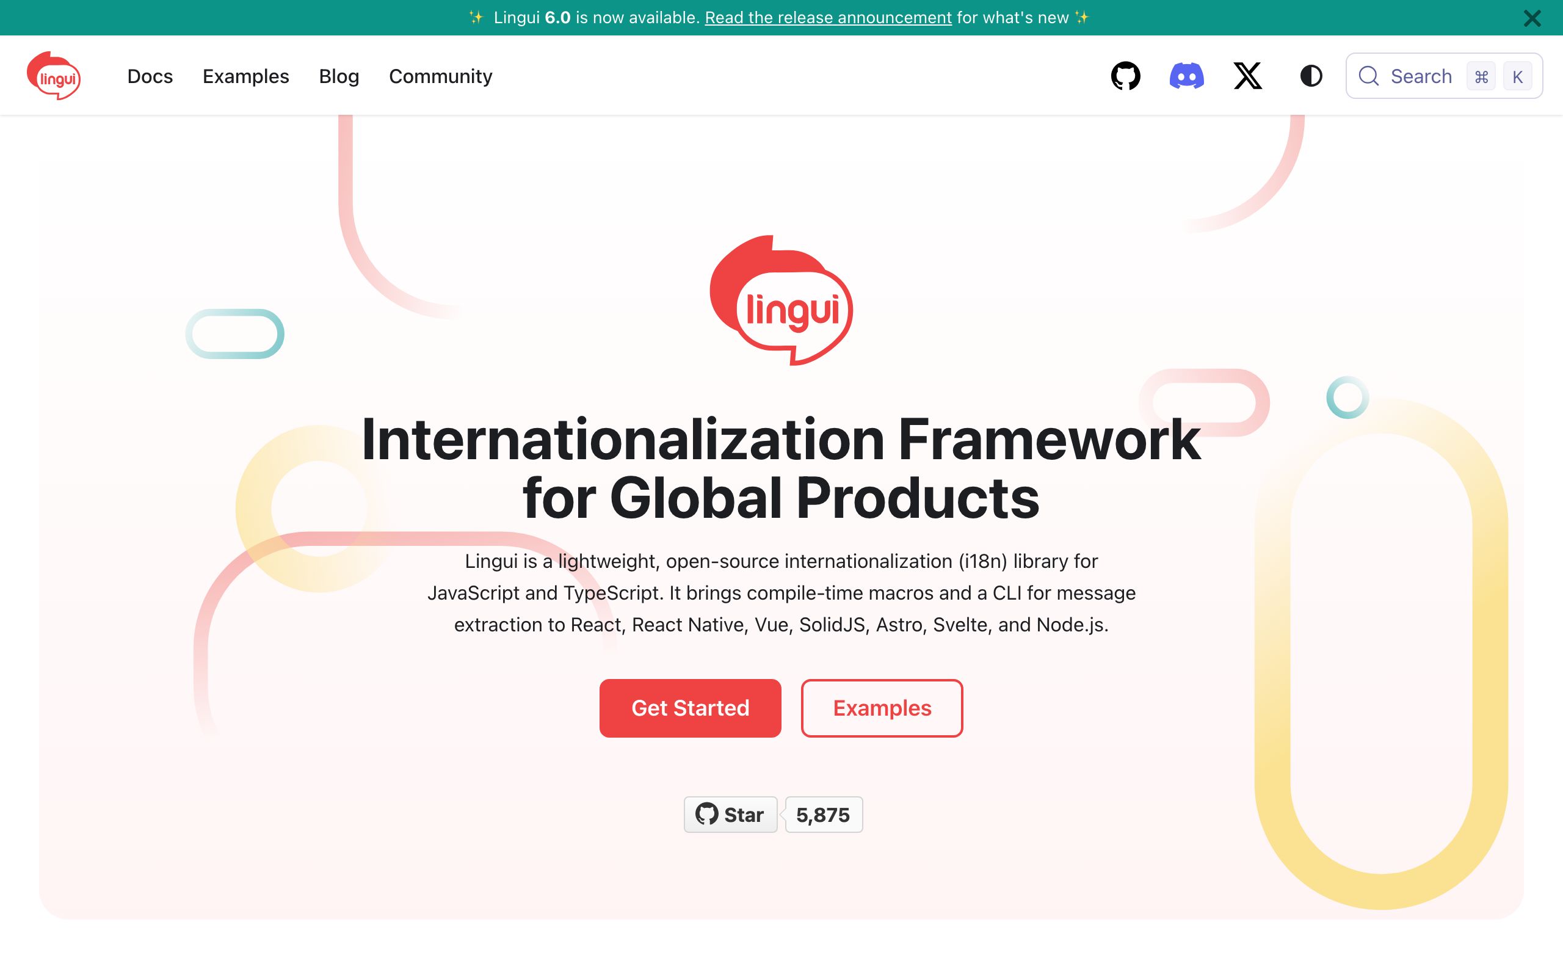Click the Lingui description paragraph
1563x977 pixels.
[781, 592]
